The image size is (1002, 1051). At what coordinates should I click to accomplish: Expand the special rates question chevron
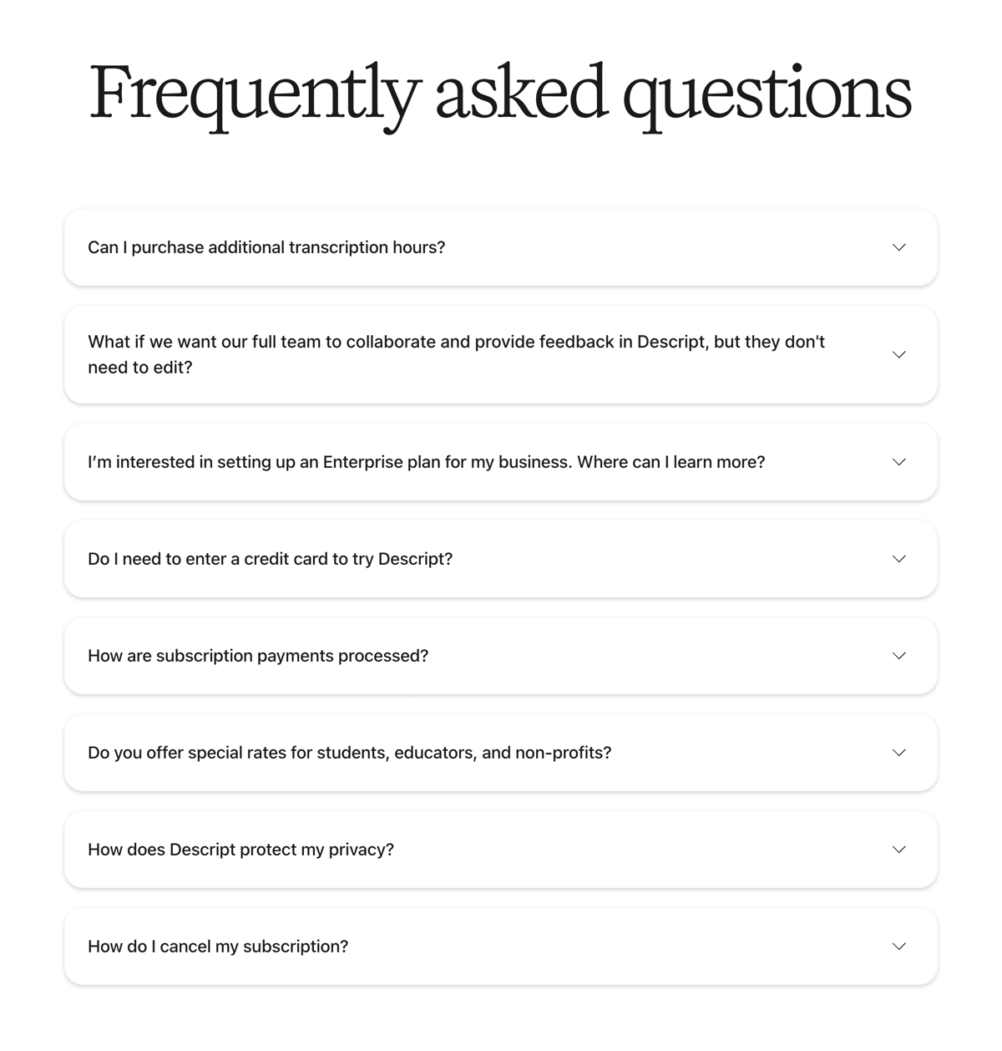click(898, 752)
